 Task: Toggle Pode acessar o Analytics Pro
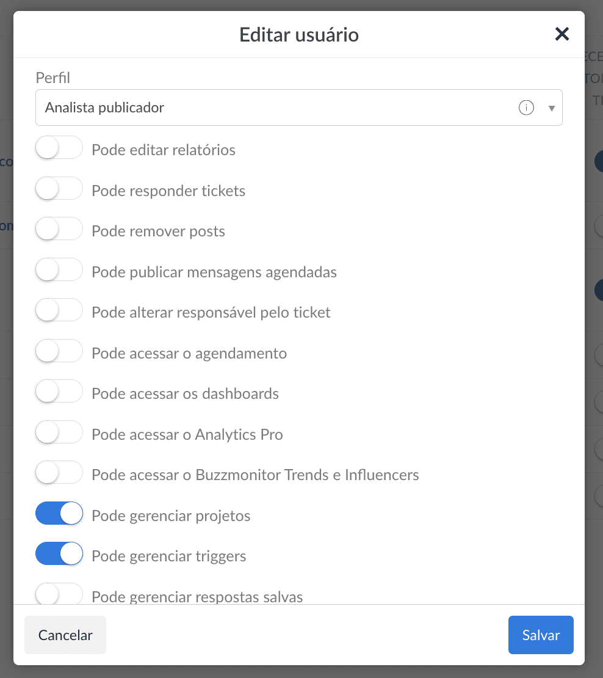59,434
